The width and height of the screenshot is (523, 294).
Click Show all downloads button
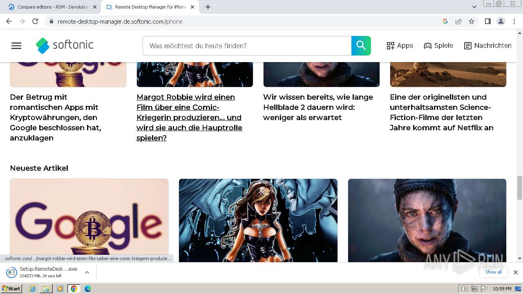point(493,272)
